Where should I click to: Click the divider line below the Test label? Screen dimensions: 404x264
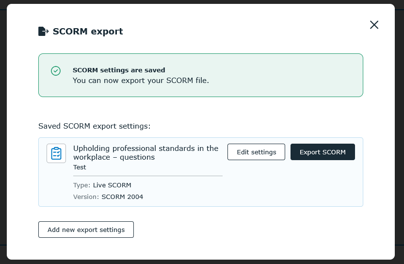coord(148,176)
